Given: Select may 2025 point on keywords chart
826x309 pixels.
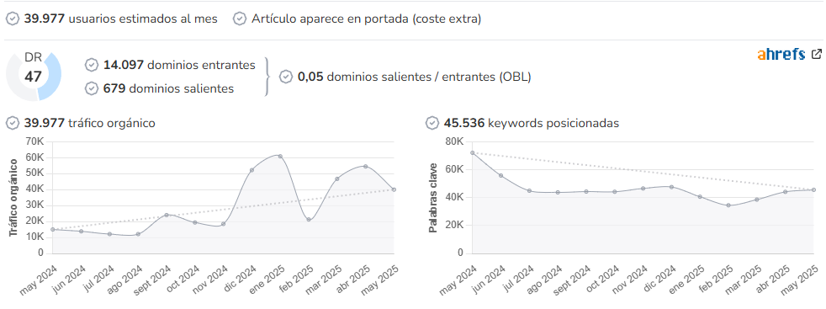Looking at the screenshot, I should [x=814, y=189].
